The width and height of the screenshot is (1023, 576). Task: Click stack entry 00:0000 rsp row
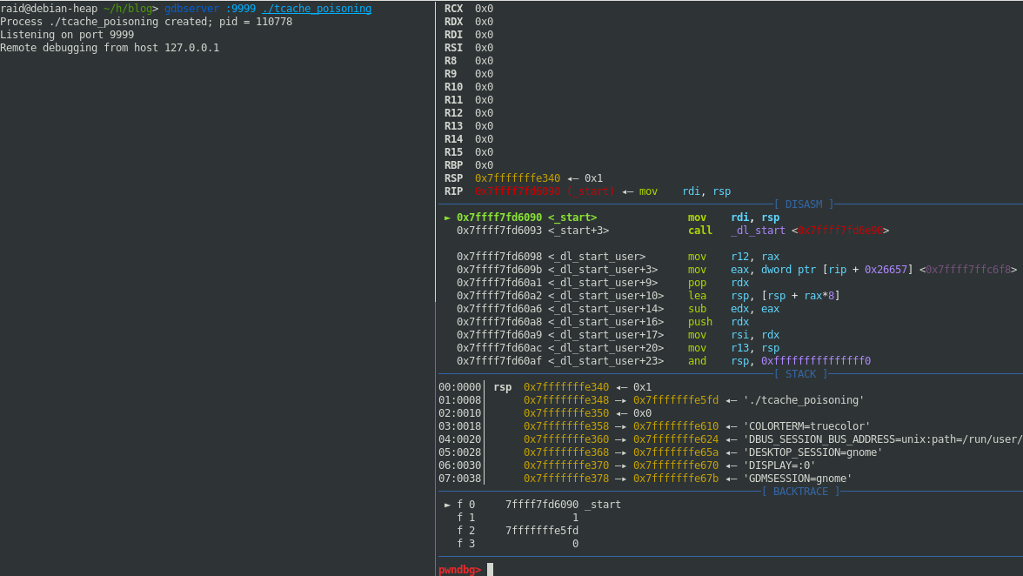[545, 387]
